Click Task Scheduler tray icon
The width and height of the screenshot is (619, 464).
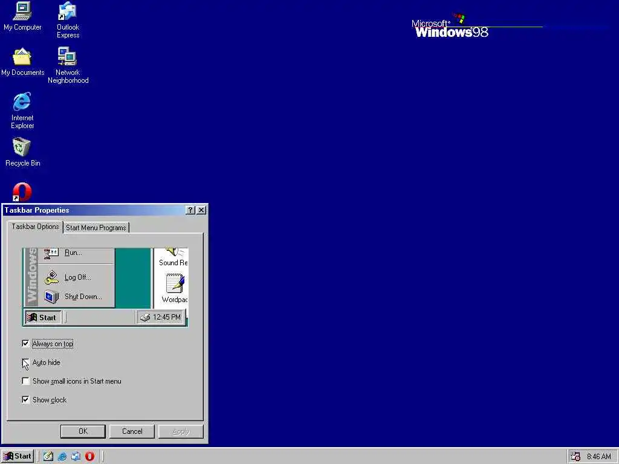tap(575, 457)
